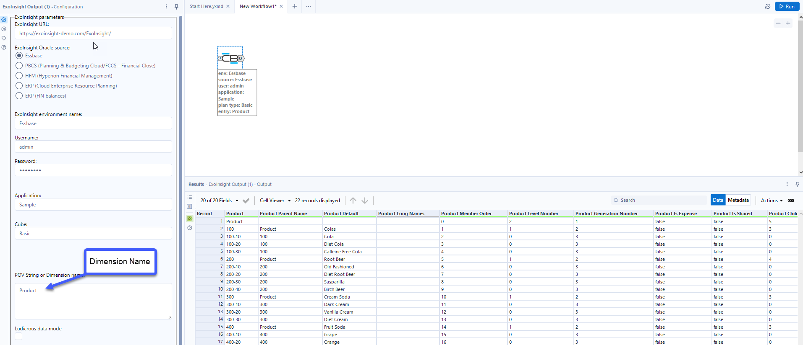Click the canvas vertical scrollbar
This screenshot has width=803, height=345.
800,86
